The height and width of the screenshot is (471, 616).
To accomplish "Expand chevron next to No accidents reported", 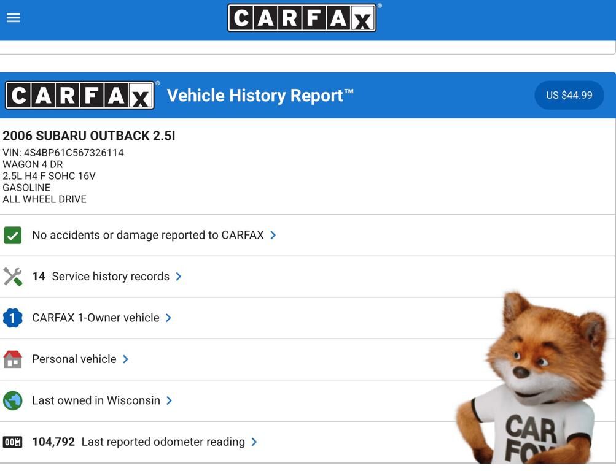I will [273, 235].
